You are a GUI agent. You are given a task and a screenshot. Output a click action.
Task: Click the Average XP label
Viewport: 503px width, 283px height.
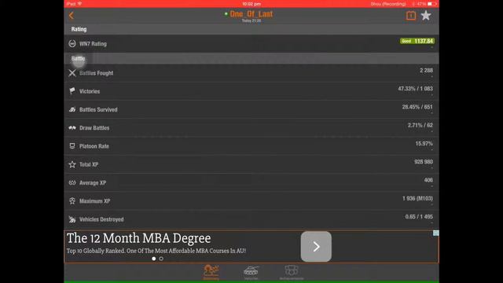93,183
